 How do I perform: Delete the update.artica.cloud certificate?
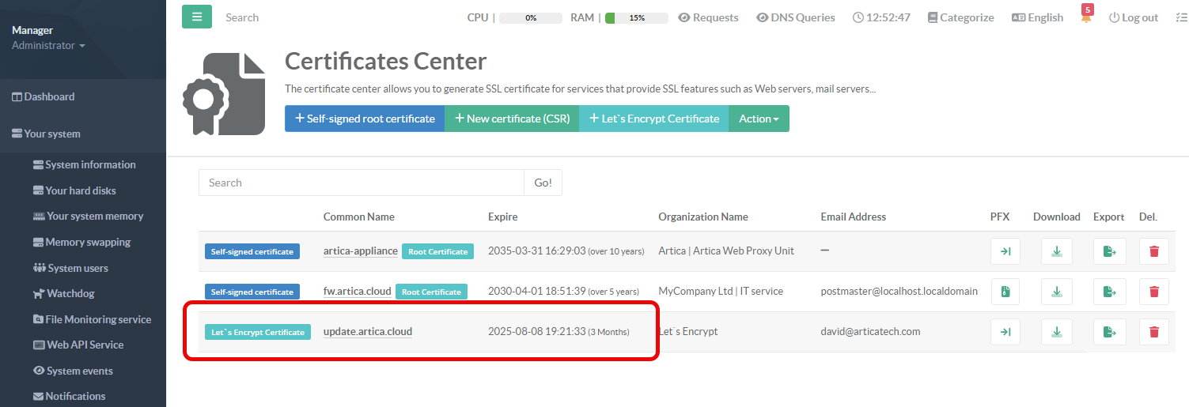point(1153,332)
